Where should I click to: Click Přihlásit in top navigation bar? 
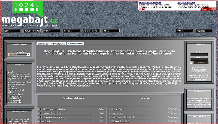point(185,31)
